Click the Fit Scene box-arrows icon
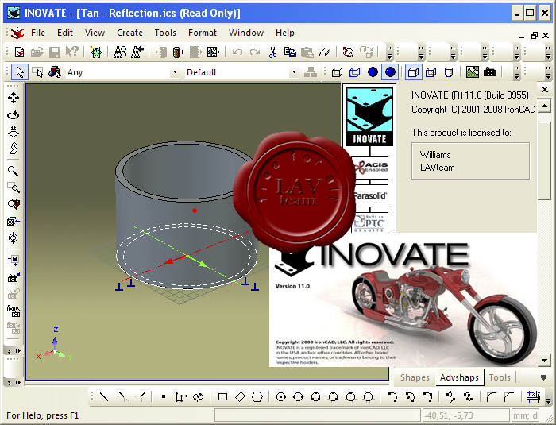Image resolution: width=556 pixels, height=425 pixels. (x=14, y=221)
